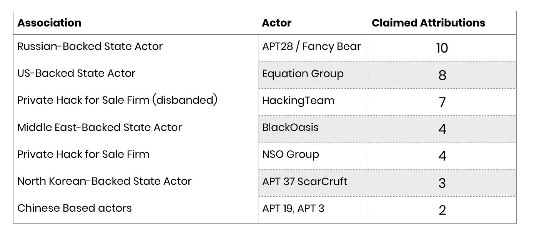The width and height of the screenshot is (539, 242).
Task: Click the Association column header
Action: [49, 23]
